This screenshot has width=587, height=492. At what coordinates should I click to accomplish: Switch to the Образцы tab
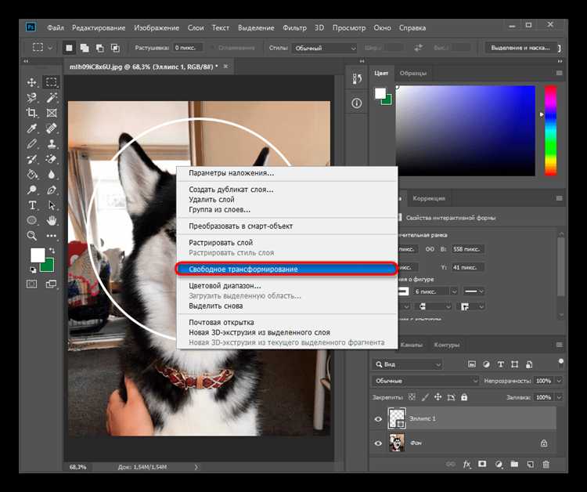tap(413, 73)
